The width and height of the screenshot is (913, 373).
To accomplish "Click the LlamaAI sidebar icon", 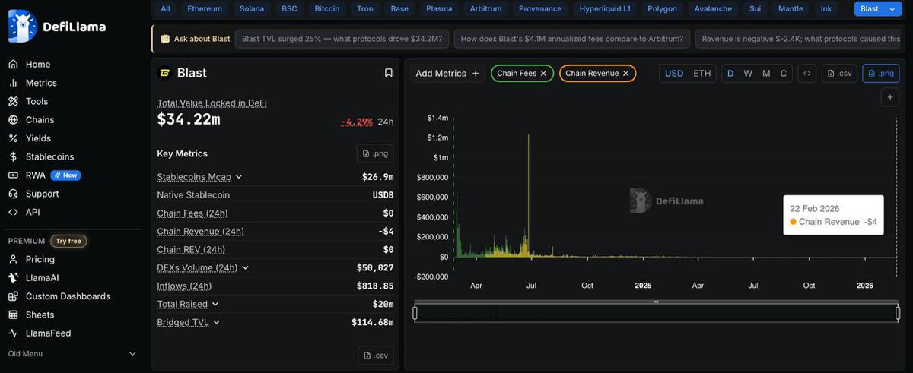I will click(x=13, y=277).
